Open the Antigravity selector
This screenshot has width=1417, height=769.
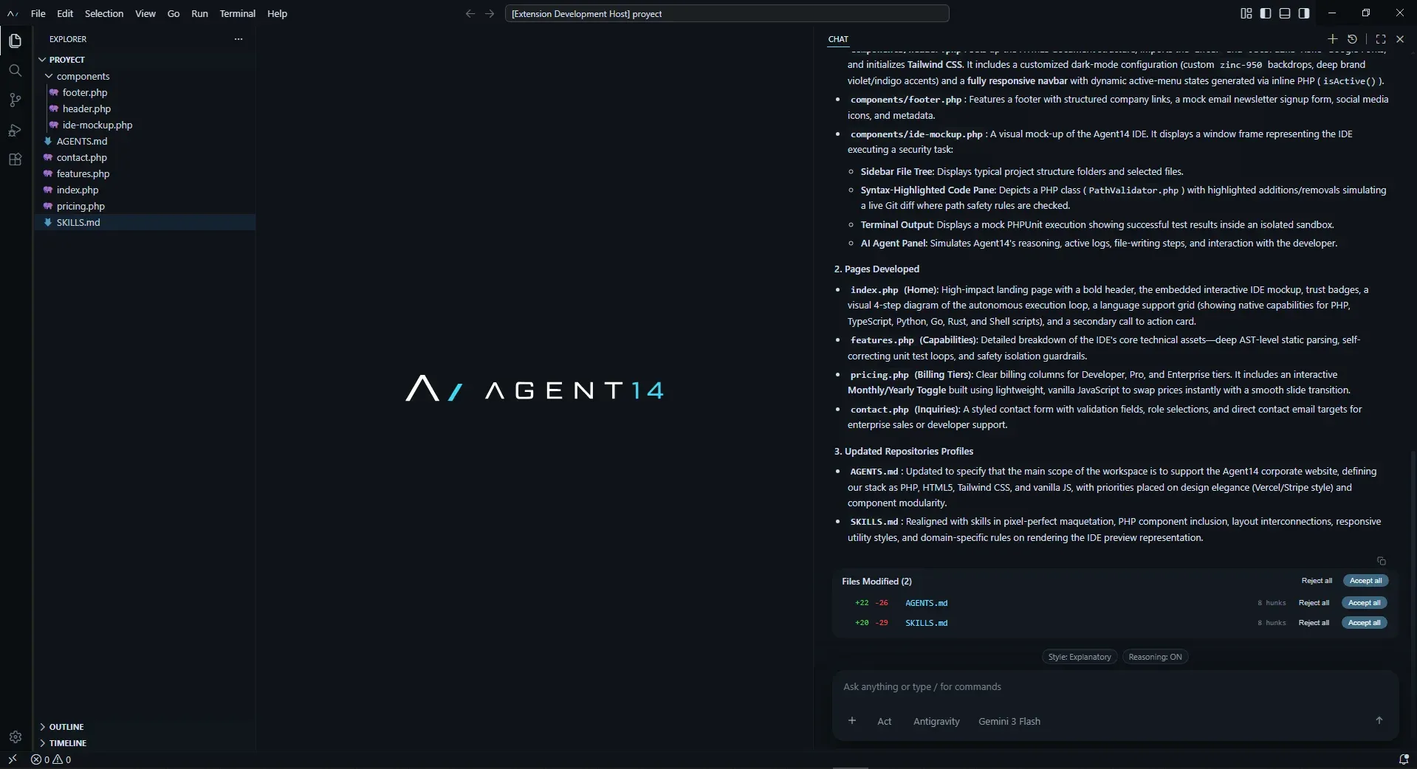pos(936,721)
